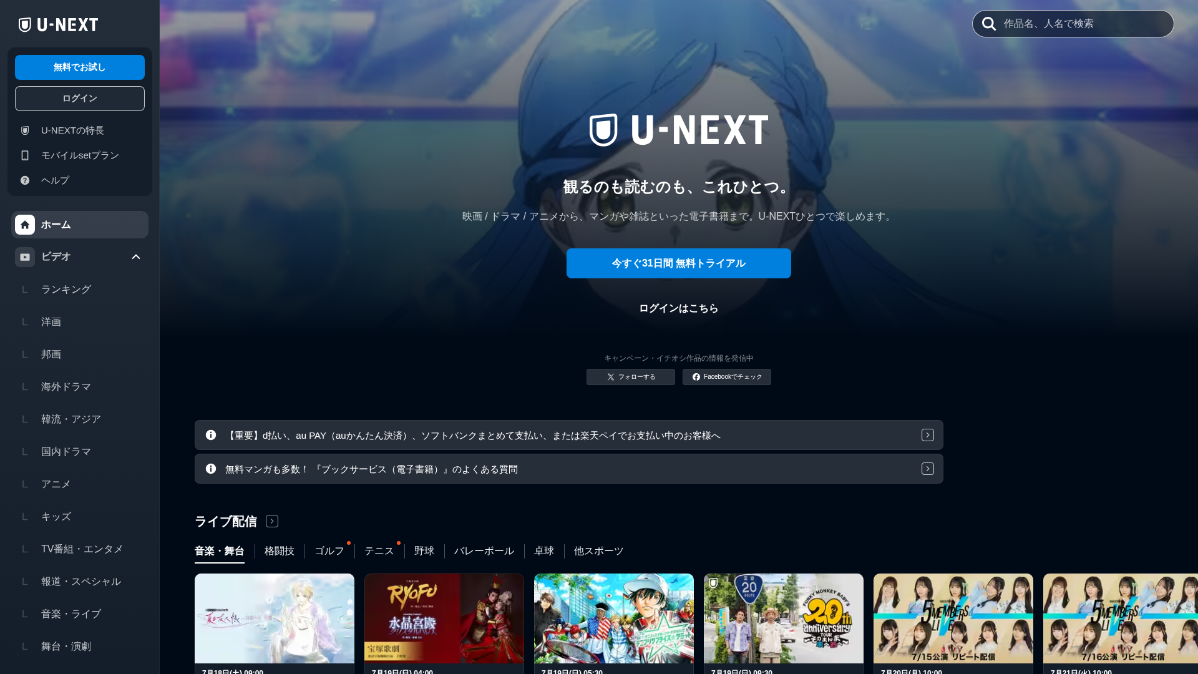This screenshot has width=1198, height=674.
Task: Click the ログインはこちら link
Action: click(679, 308)
